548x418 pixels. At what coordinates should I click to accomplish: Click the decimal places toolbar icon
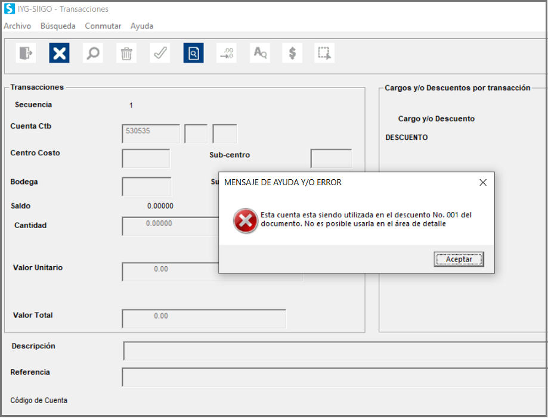[x=227, y=53]
